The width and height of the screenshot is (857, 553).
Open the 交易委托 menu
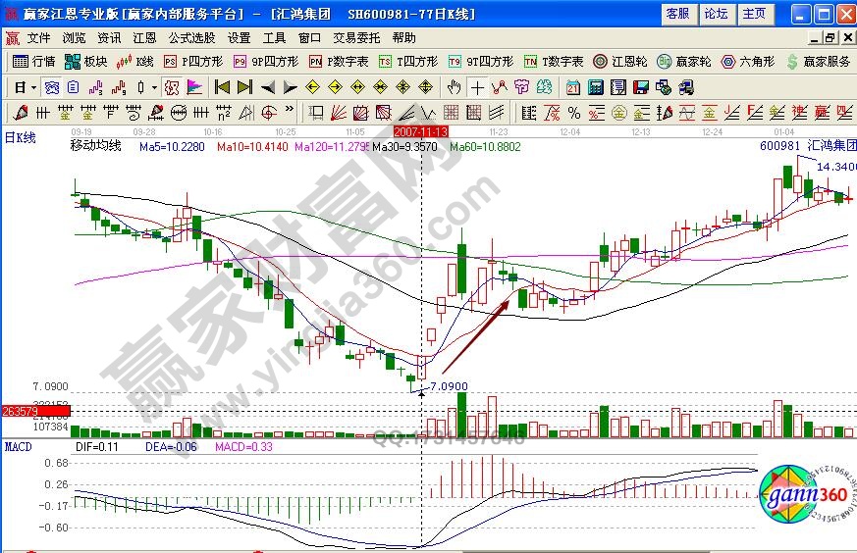357,38
